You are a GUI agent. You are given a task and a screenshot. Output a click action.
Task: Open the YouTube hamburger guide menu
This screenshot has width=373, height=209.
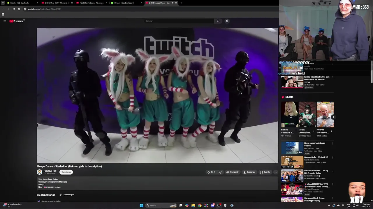[5, 21]
